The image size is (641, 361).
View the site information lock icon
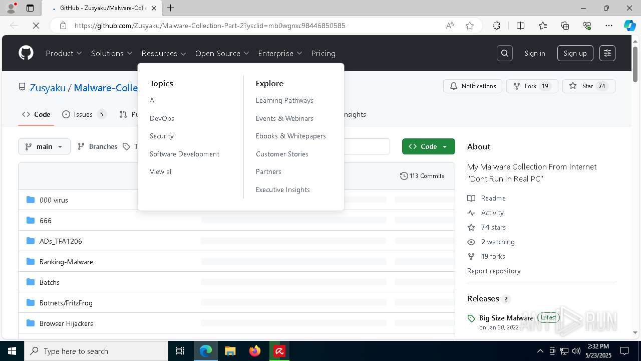63,26
